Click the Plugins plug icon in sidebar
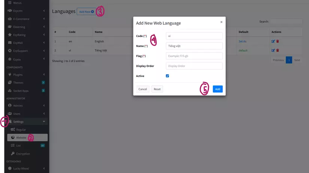The height and width of the screenshot is (173, 309). (10, 75)
